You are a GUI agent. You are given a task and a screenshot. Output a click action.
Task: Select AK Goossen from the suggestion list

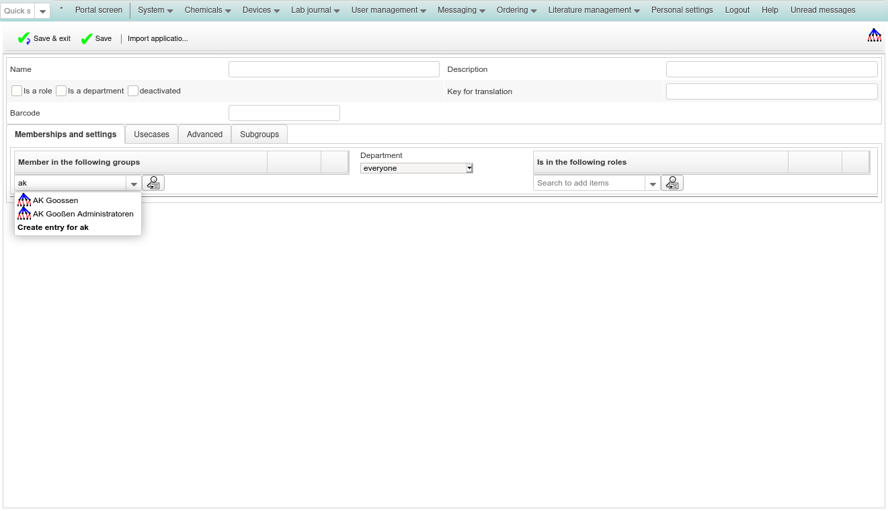pos(55,200)
